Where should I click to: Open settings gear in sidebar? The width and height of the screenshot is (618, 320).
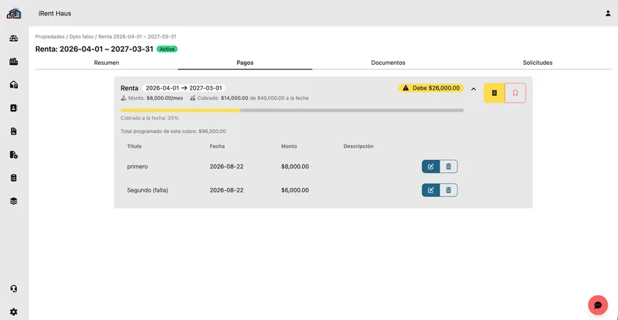click(x=14, y=312)
